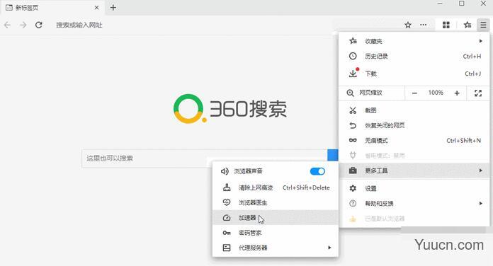Click the 省电模式 power saving entry
This screenshot has width=493, height=266.
[x=414, y=156]
